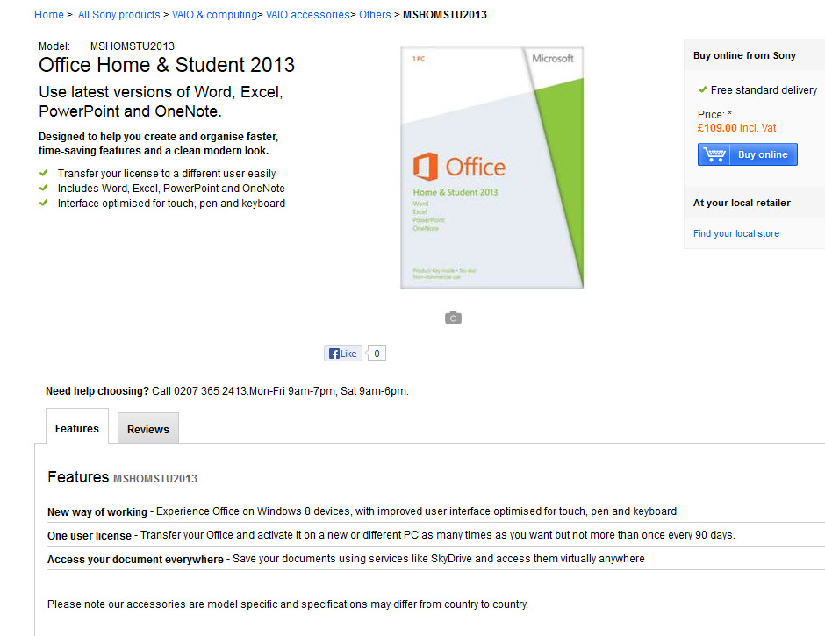The height and width of the screenshot is (636, 825).
Task: Open the Find your local store link
Action: 735,233
